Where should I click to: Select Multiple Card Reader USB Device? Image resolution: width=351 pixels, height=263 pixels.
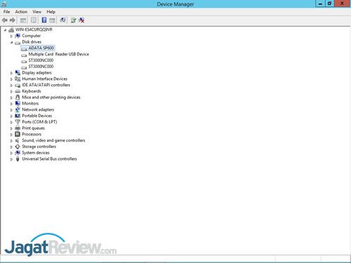[58, 54]
